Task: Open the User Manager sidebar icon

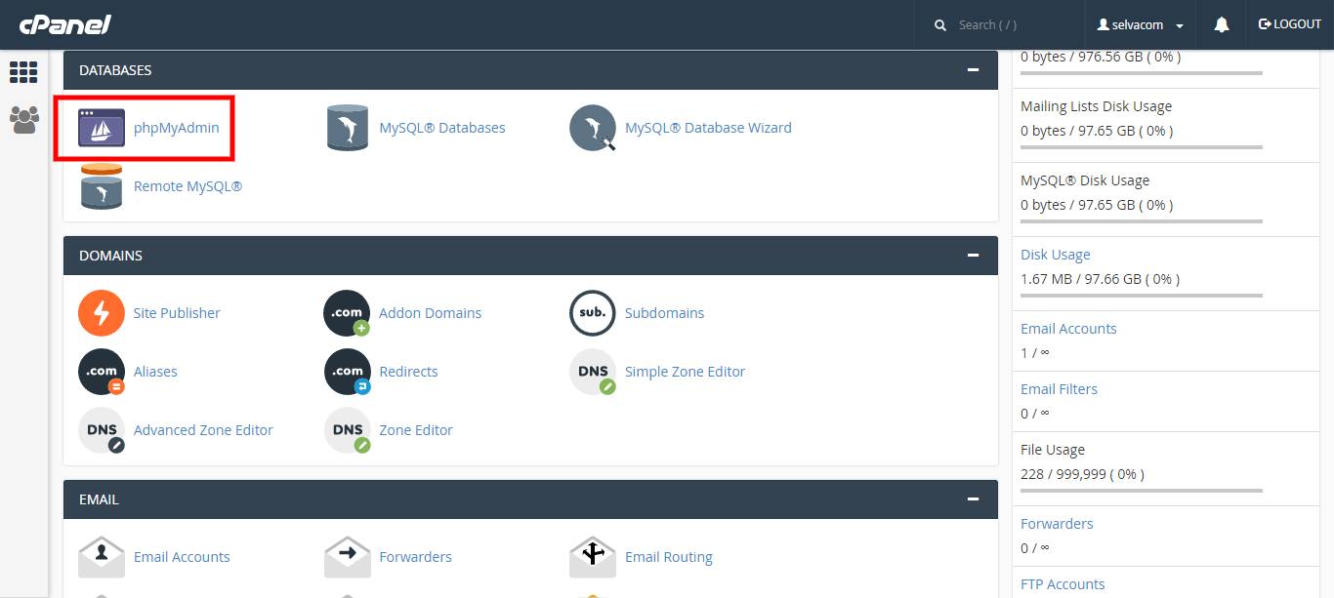Action: (23, 119)
